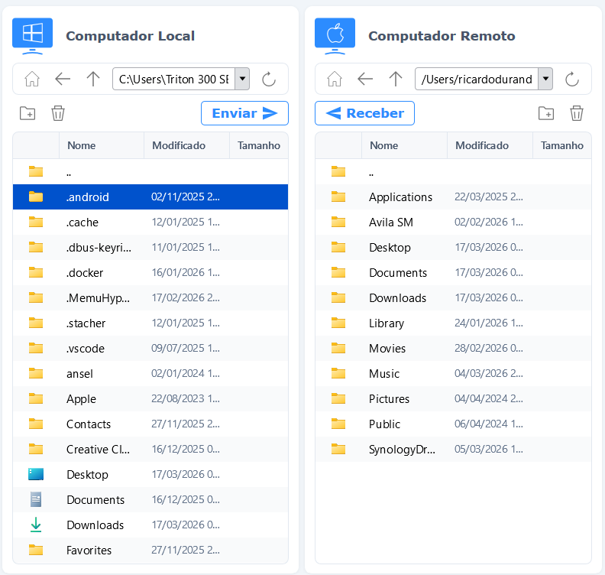The height and width of the screenshot is (575, 605).
Task: Select the .docker folder name
Action: pos(85,273)
